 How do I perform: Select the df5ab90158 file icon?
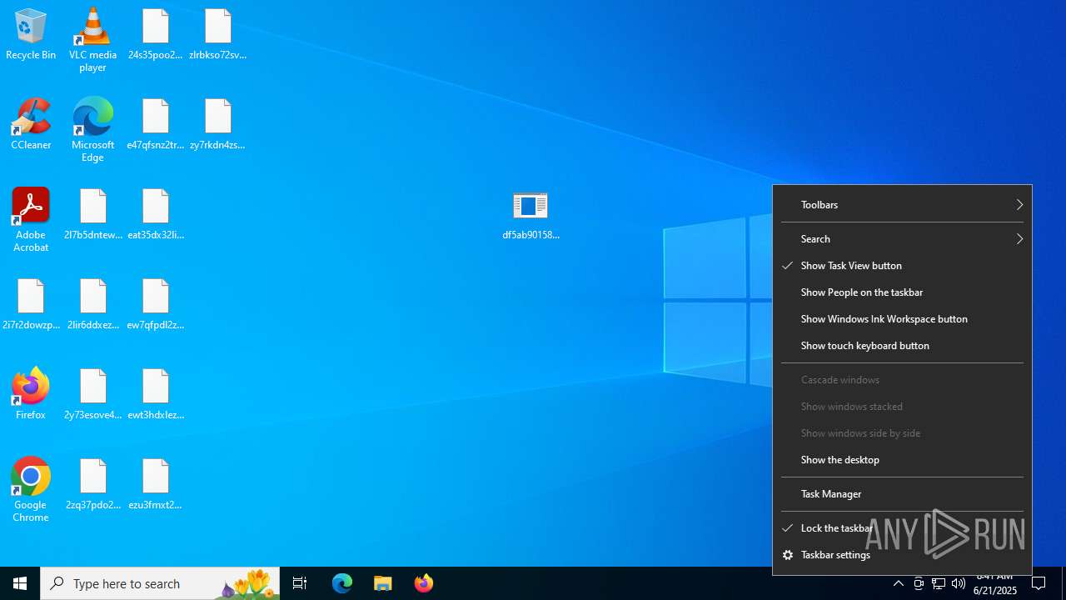531,215
